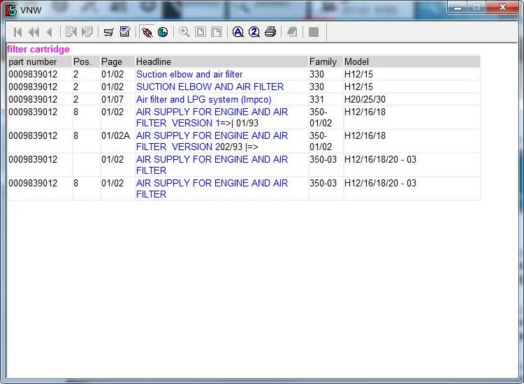Click the grayed notepad icon
The width and height of the screenshot is (524, 384).
[292, 32]
